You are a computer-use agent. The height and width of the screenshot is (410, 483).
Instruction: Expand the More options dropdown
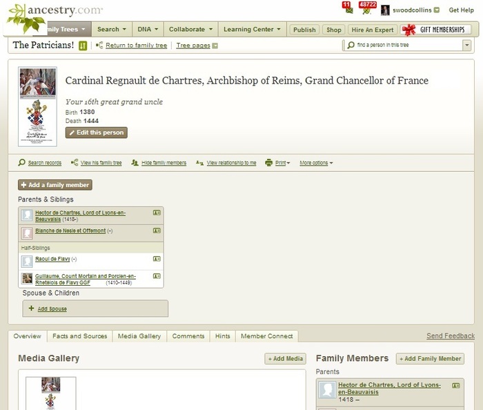tap(316, 163)
